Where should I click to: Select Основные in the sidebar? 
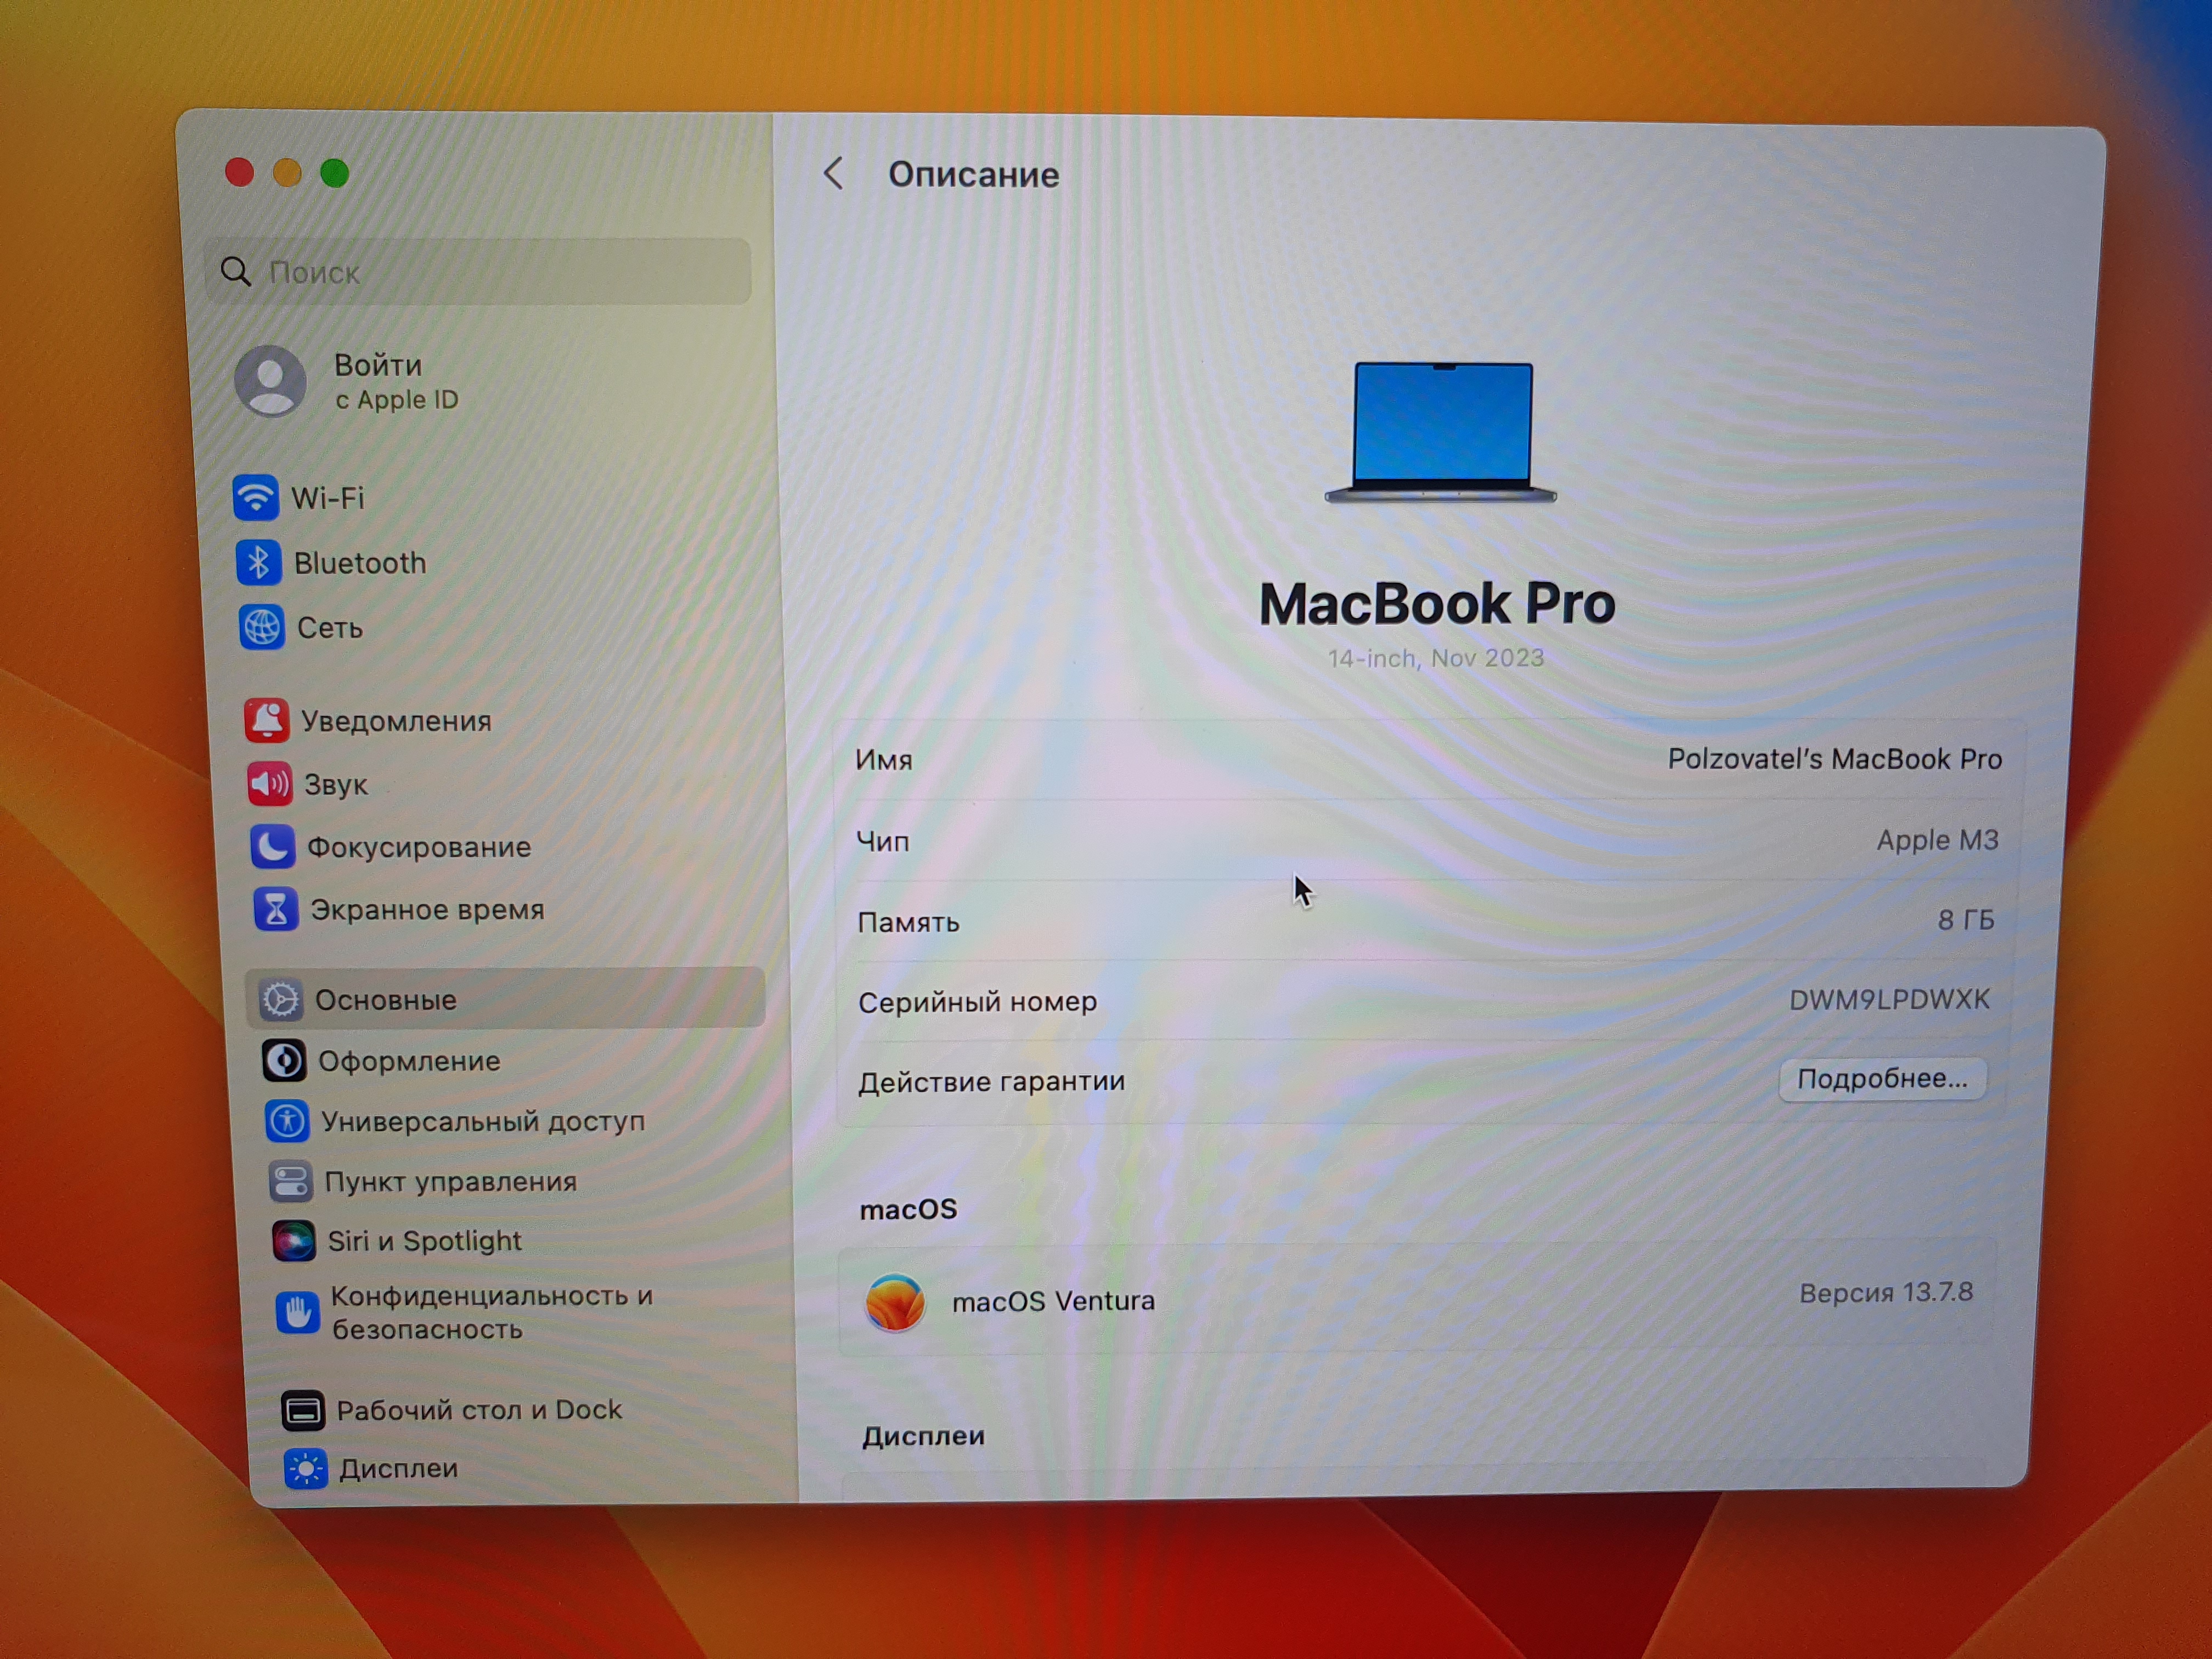(x=386, y=999)
